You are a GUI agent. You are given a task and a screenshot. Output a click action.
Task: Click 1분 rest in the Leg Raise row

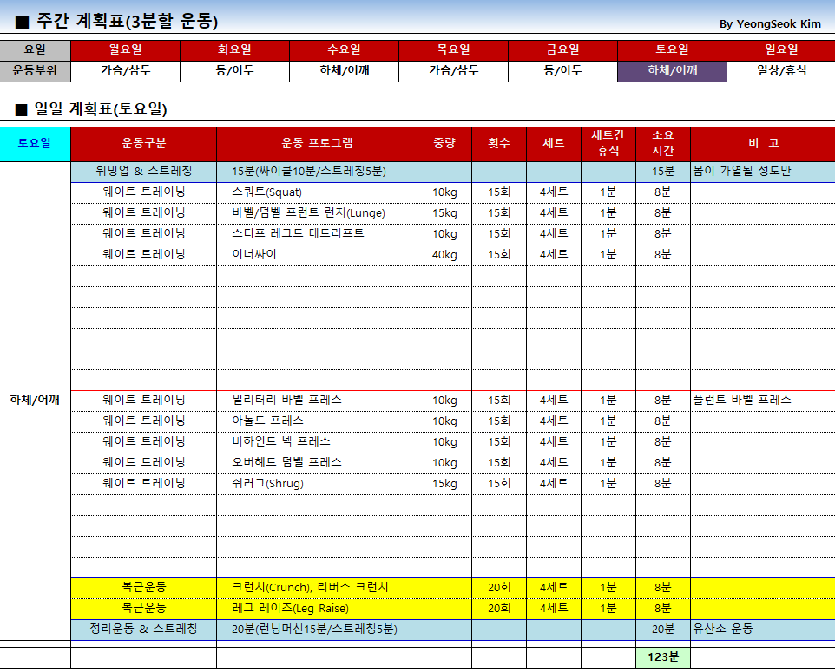[x=608, y=609]
